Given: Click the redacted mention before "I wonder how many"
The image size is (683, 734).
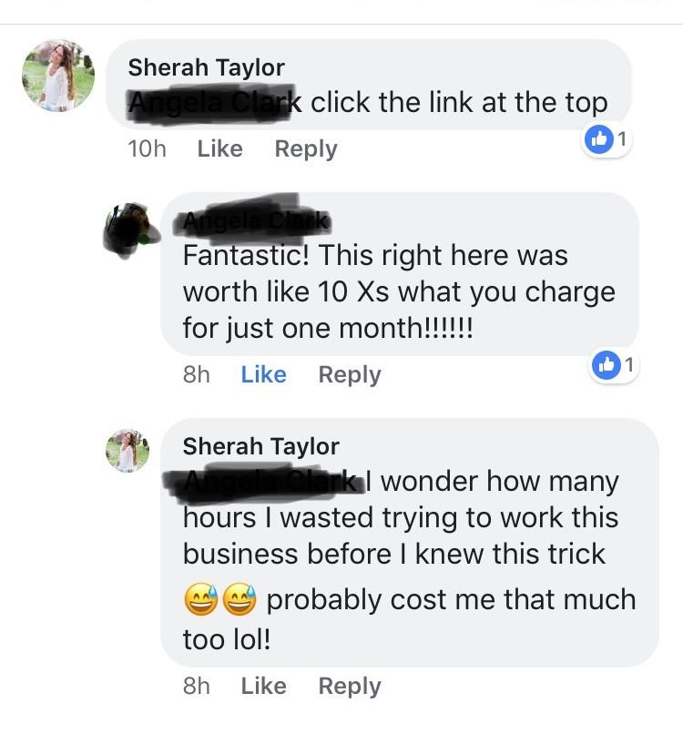Looking at the screenshot, I should click(x=264, y=482).
